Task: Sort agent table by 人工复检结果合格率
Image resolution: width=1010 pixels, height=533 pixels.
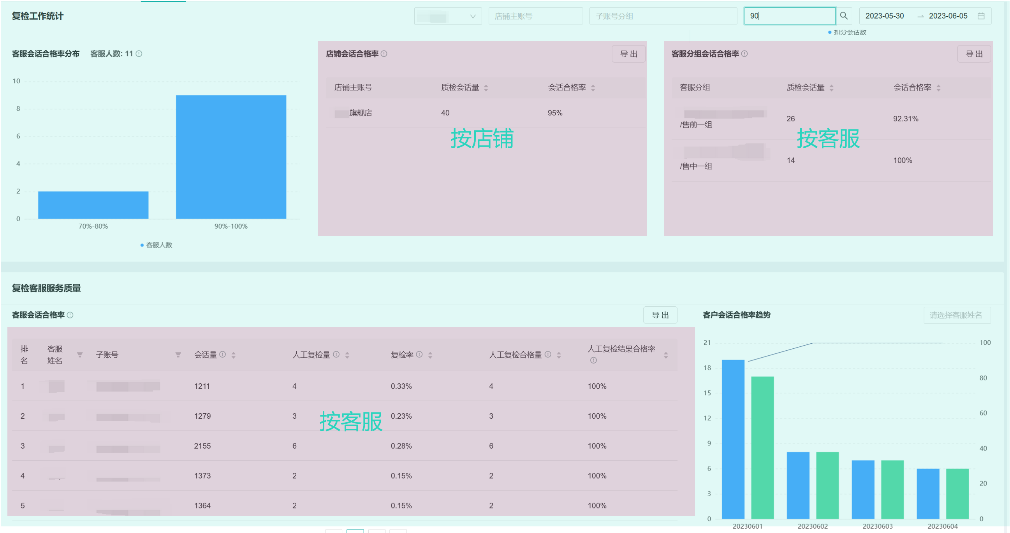Action: [x=666, y=355]
